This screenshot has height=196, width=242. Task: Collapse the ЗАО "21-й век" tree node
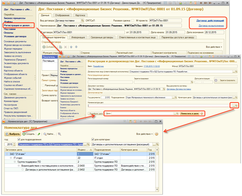(x=7, y=154)
